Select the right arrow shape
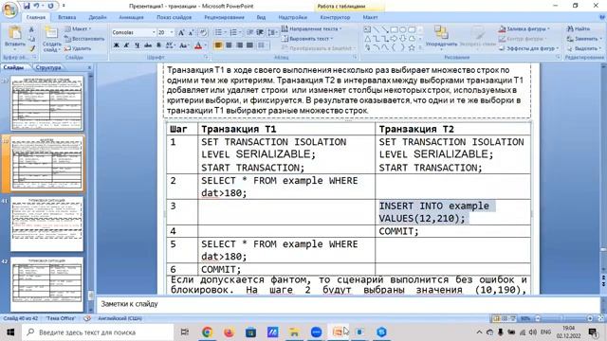 pos(395,39)
